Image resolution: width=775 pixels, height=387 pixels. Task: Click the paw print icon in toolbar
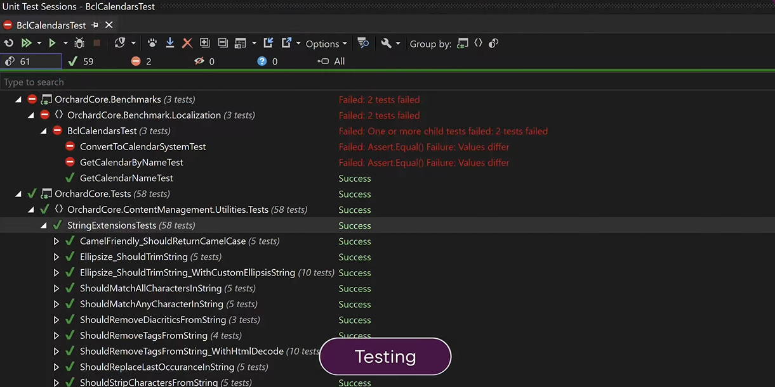pyautogui.click(x=152, y=43)
